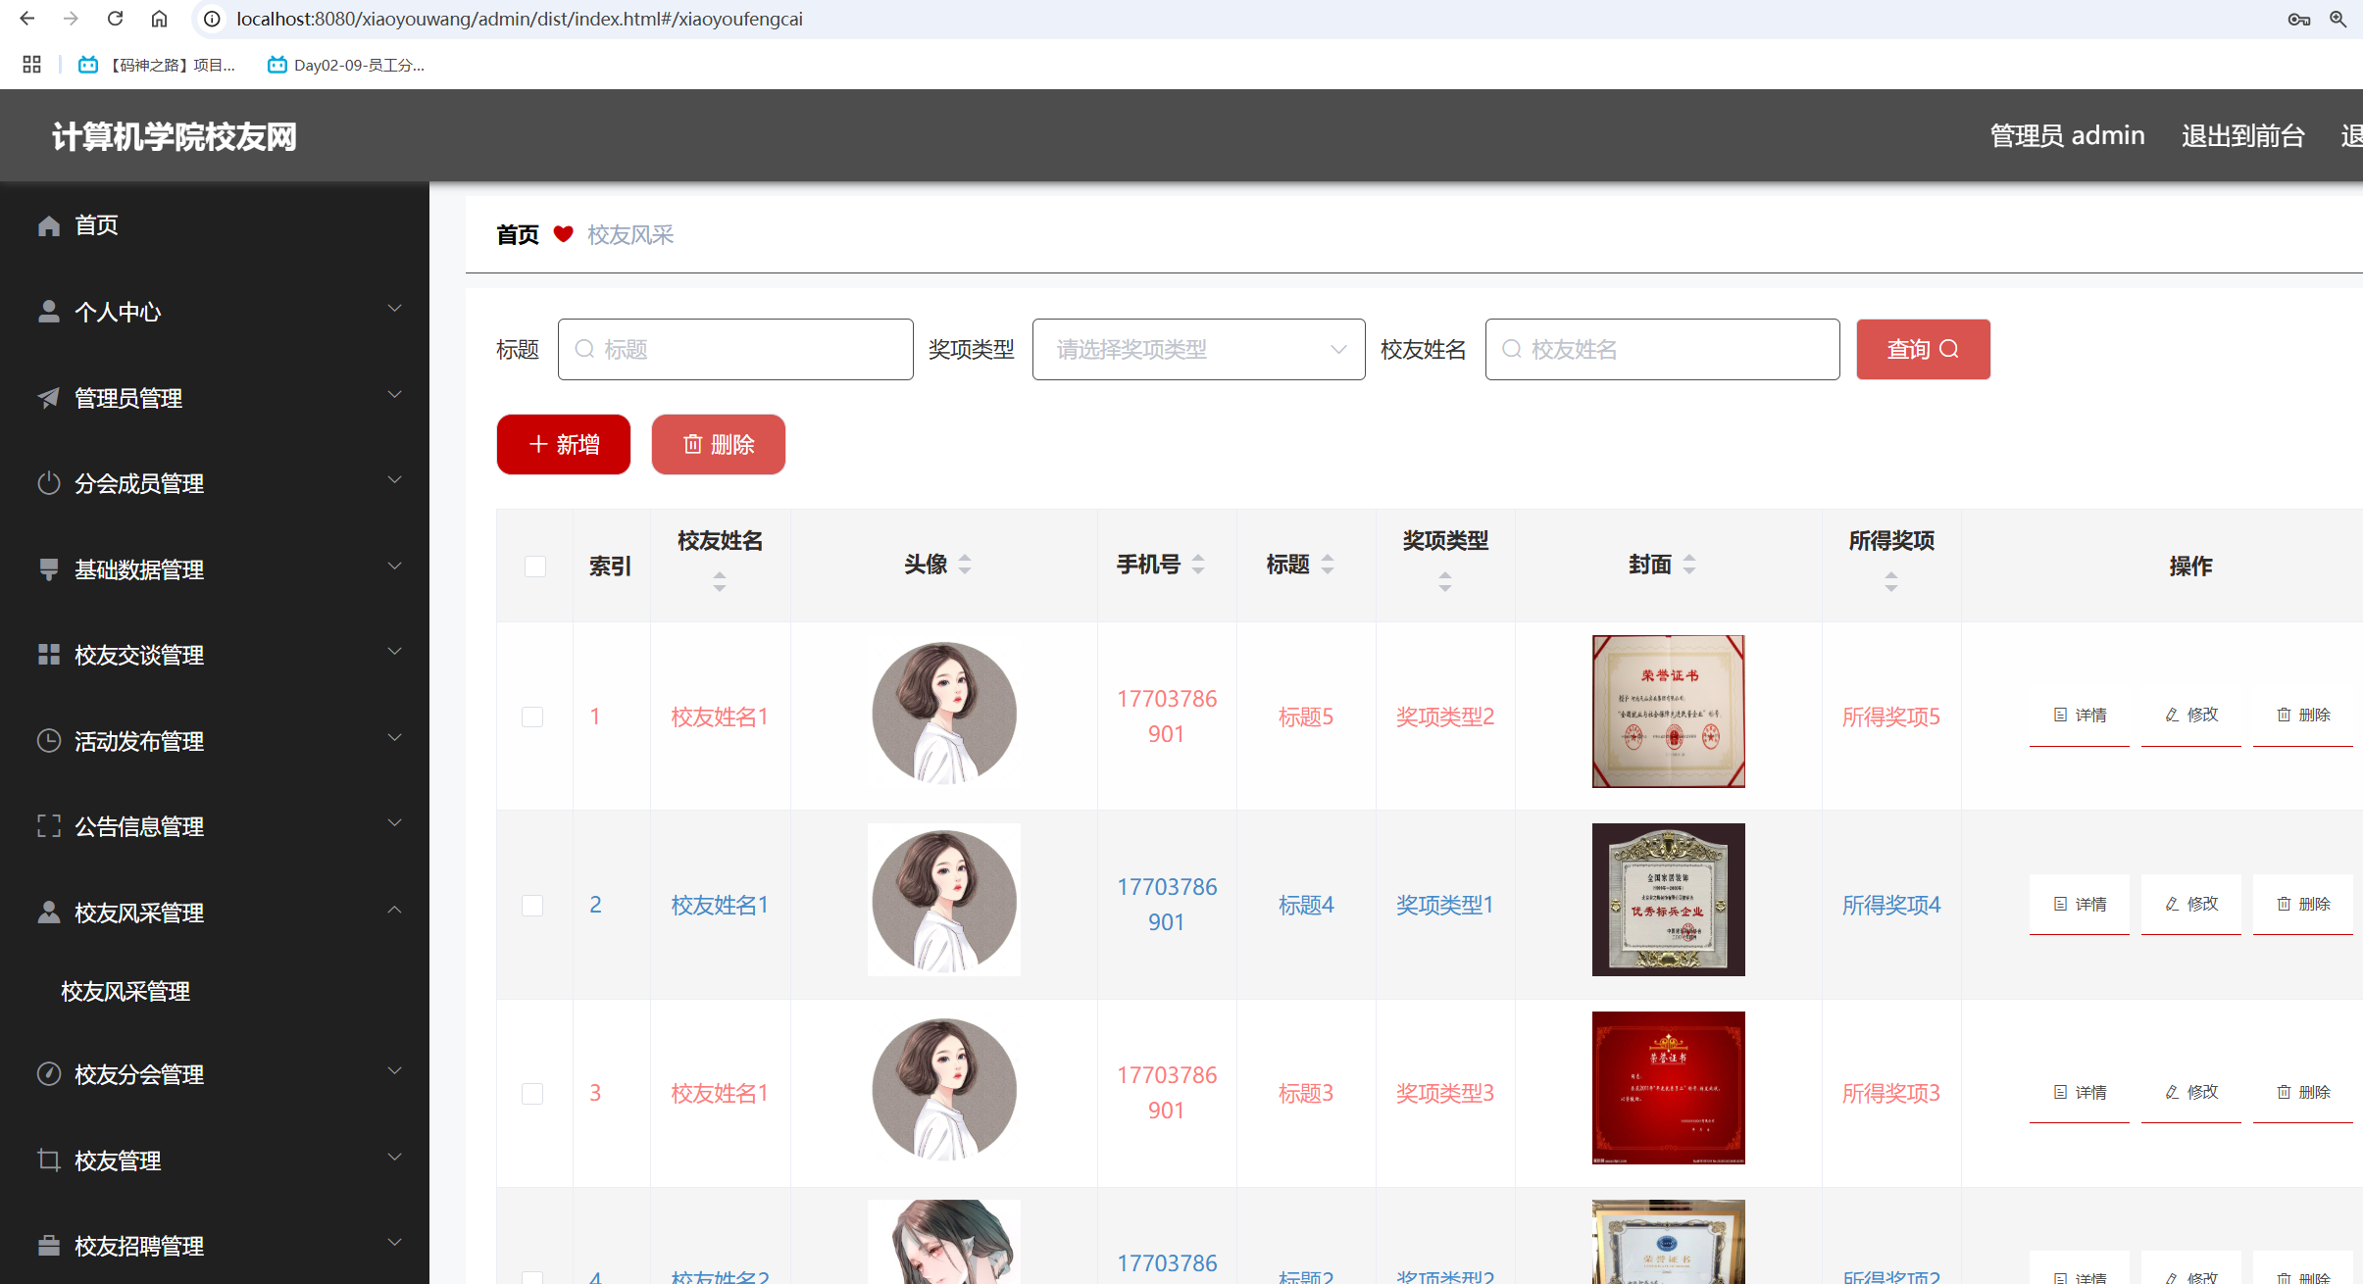
Task: Expand the 基础数据管理 menu chevron
Action: (x=394, y=567)
